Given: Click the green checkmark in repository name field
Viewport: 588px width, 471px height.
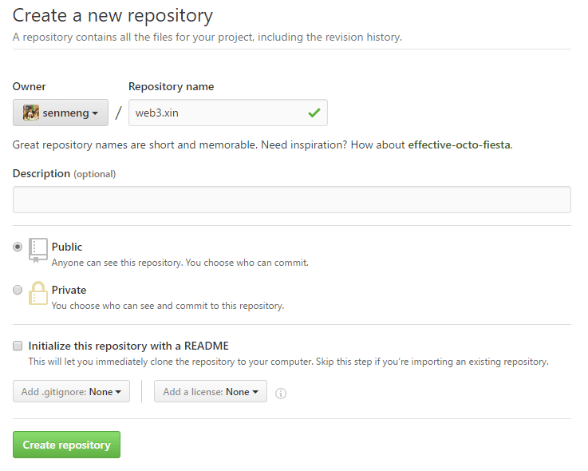Looking at the screenshot, I should (314, 113).
